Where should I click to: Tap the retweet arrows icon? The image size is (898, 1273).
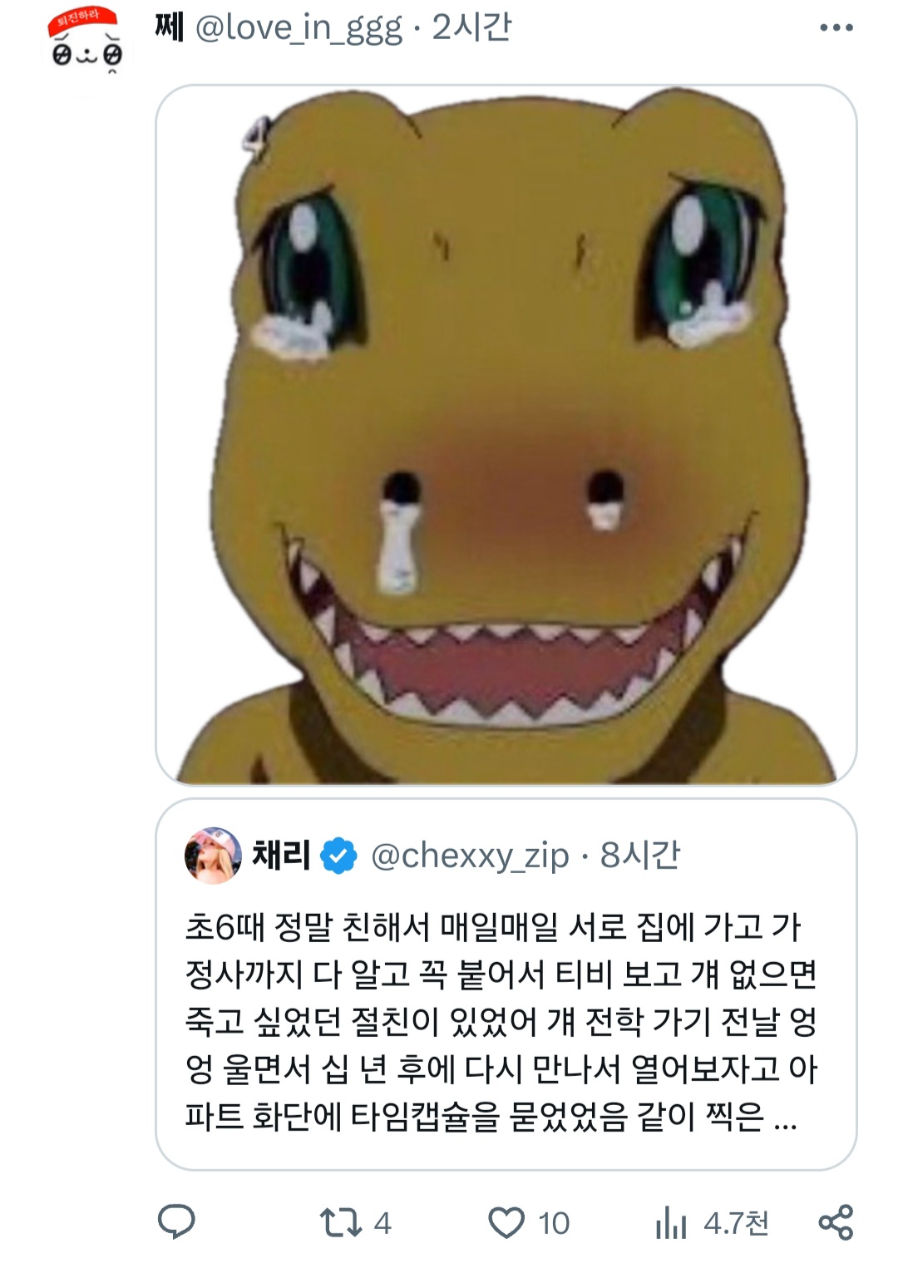coord(341,1222)
